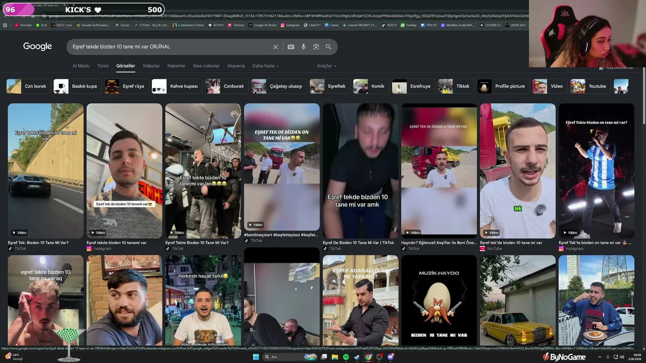Image resolution: width=646 pixels, height=363 pixels.
Task: Filter images by the Czn burak chip
Action: [x=28, y=86]
